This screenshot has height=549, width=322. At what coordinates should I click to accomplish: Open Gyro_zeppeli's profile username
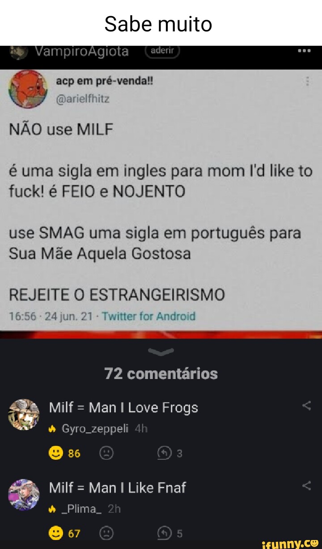tap(95, 429)
